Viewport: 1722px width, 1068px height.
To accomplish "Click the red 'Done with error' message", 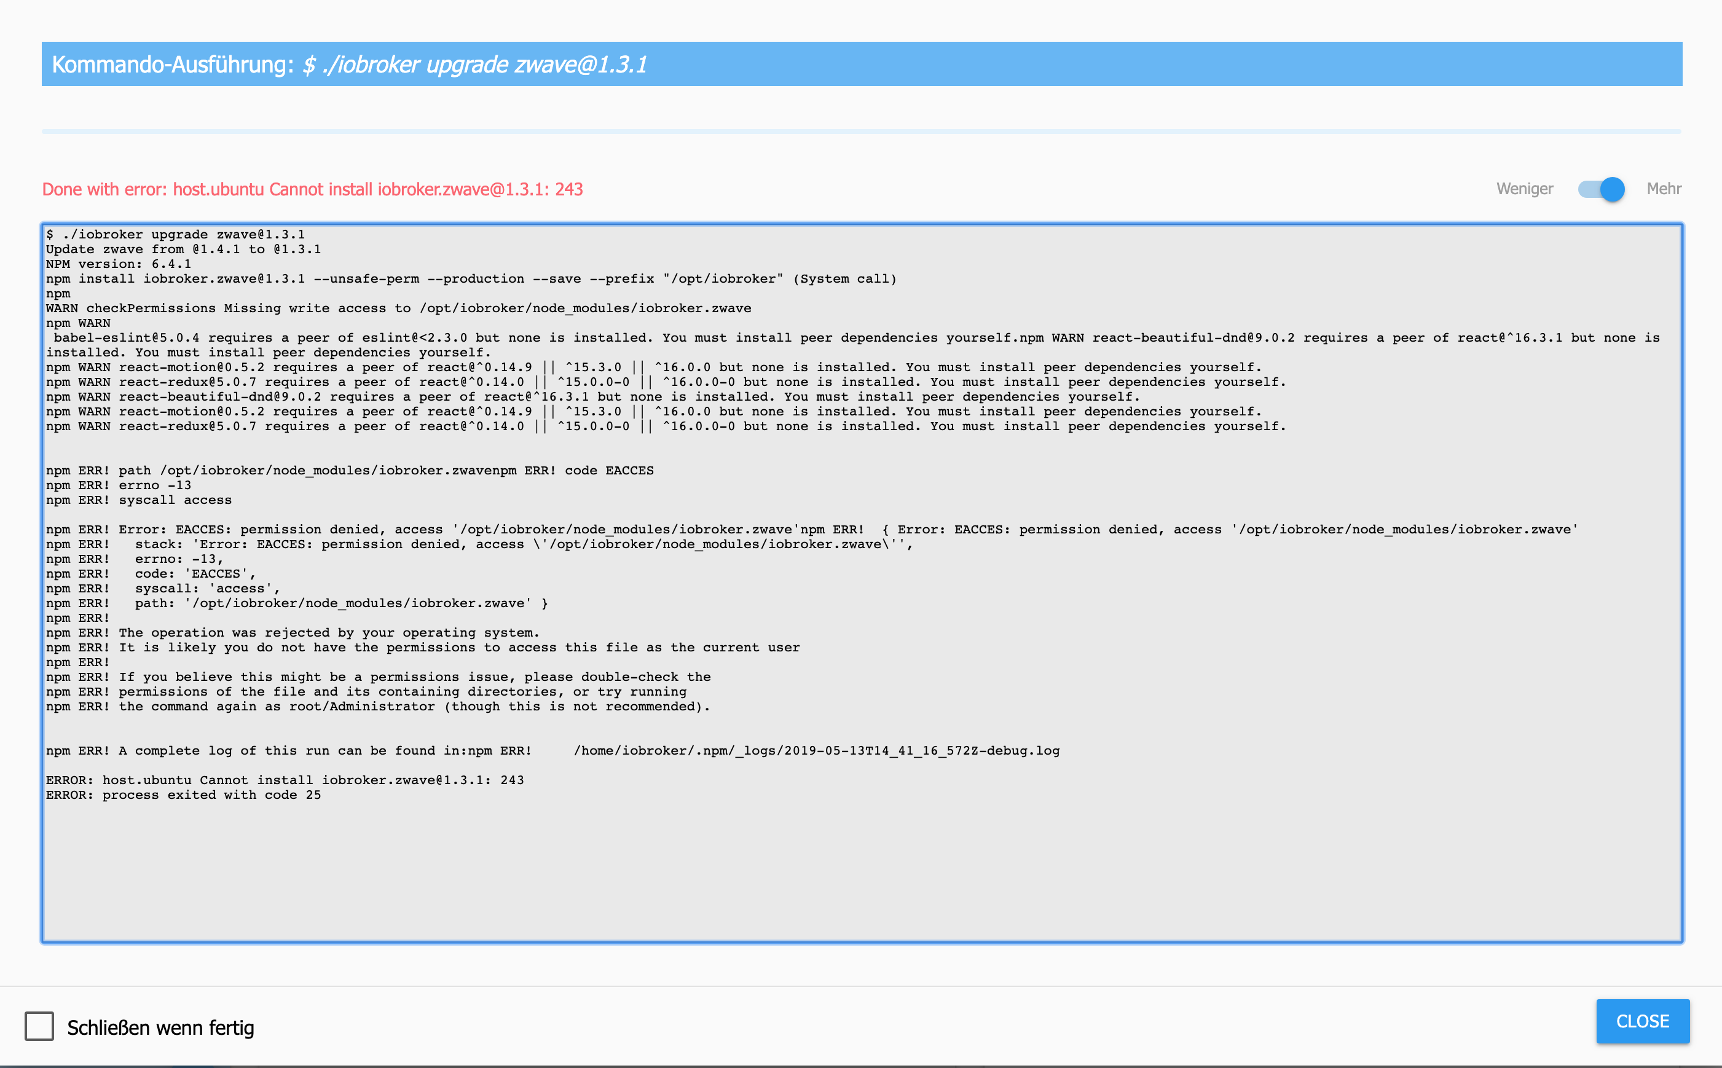I will pos(312,189).
